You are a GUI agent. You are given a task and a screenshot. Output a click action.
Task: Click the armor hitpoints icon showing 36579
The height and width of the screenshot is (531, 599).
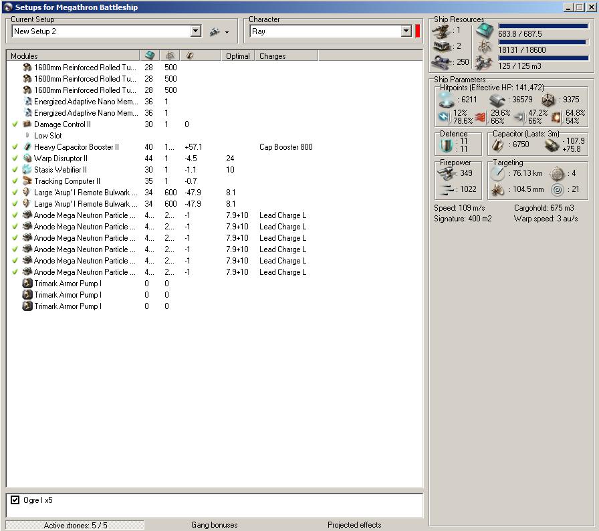(x=497, y=100)
